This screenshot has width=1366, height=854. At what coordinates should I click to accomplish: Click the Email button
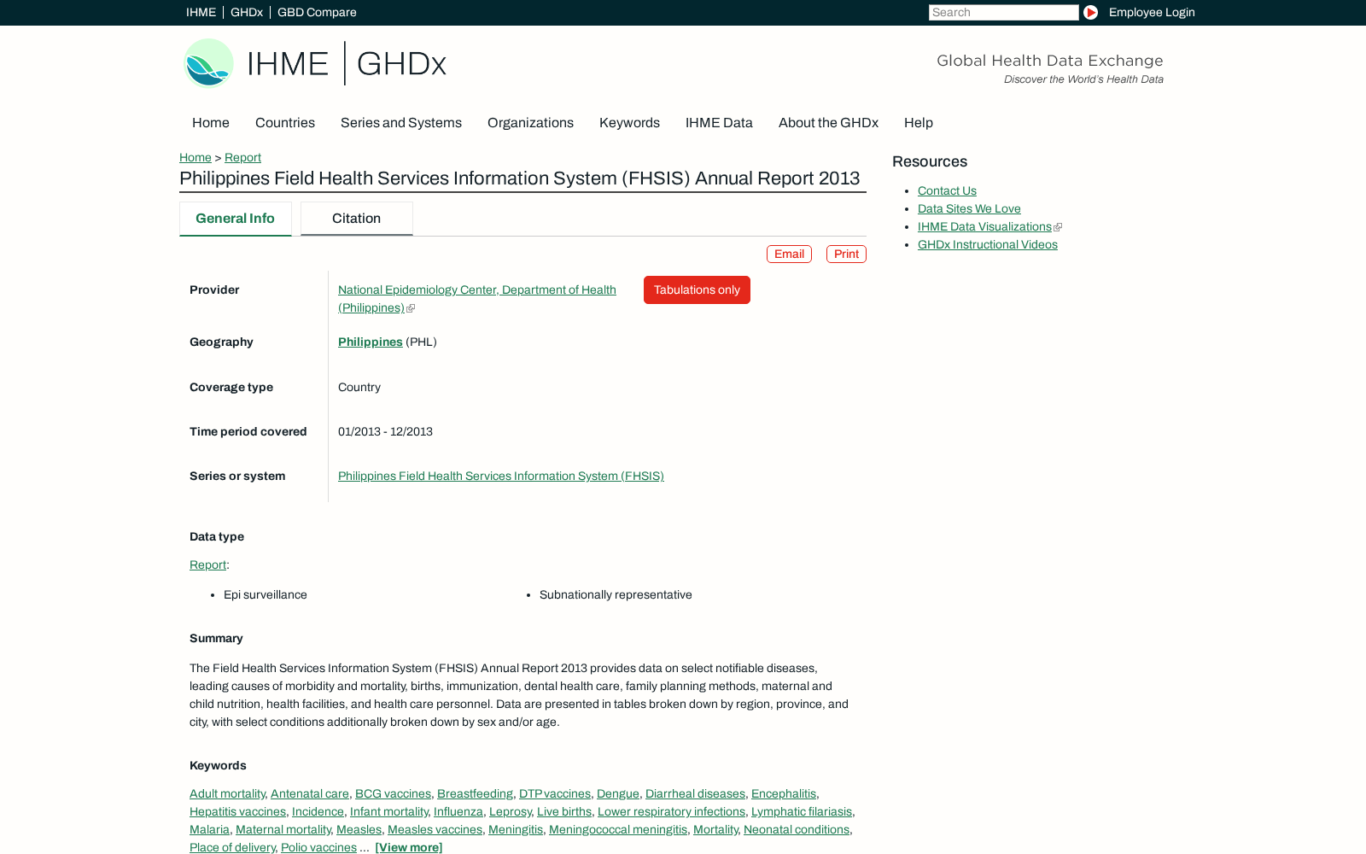coord(789,254)
